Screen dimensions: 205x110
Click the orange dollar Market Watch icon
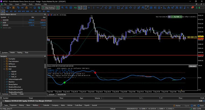click(x=13, y=8)
